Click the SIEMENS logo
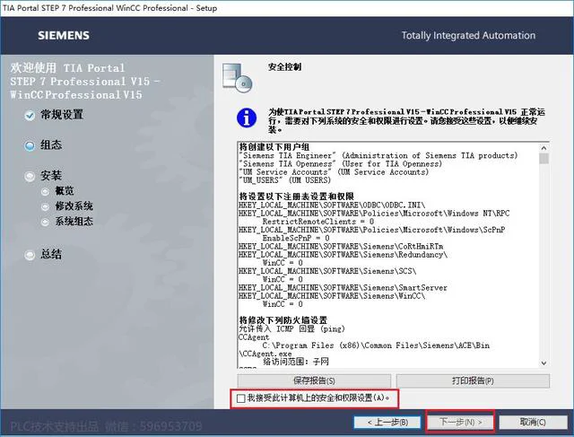 click(x=64, y=36)
